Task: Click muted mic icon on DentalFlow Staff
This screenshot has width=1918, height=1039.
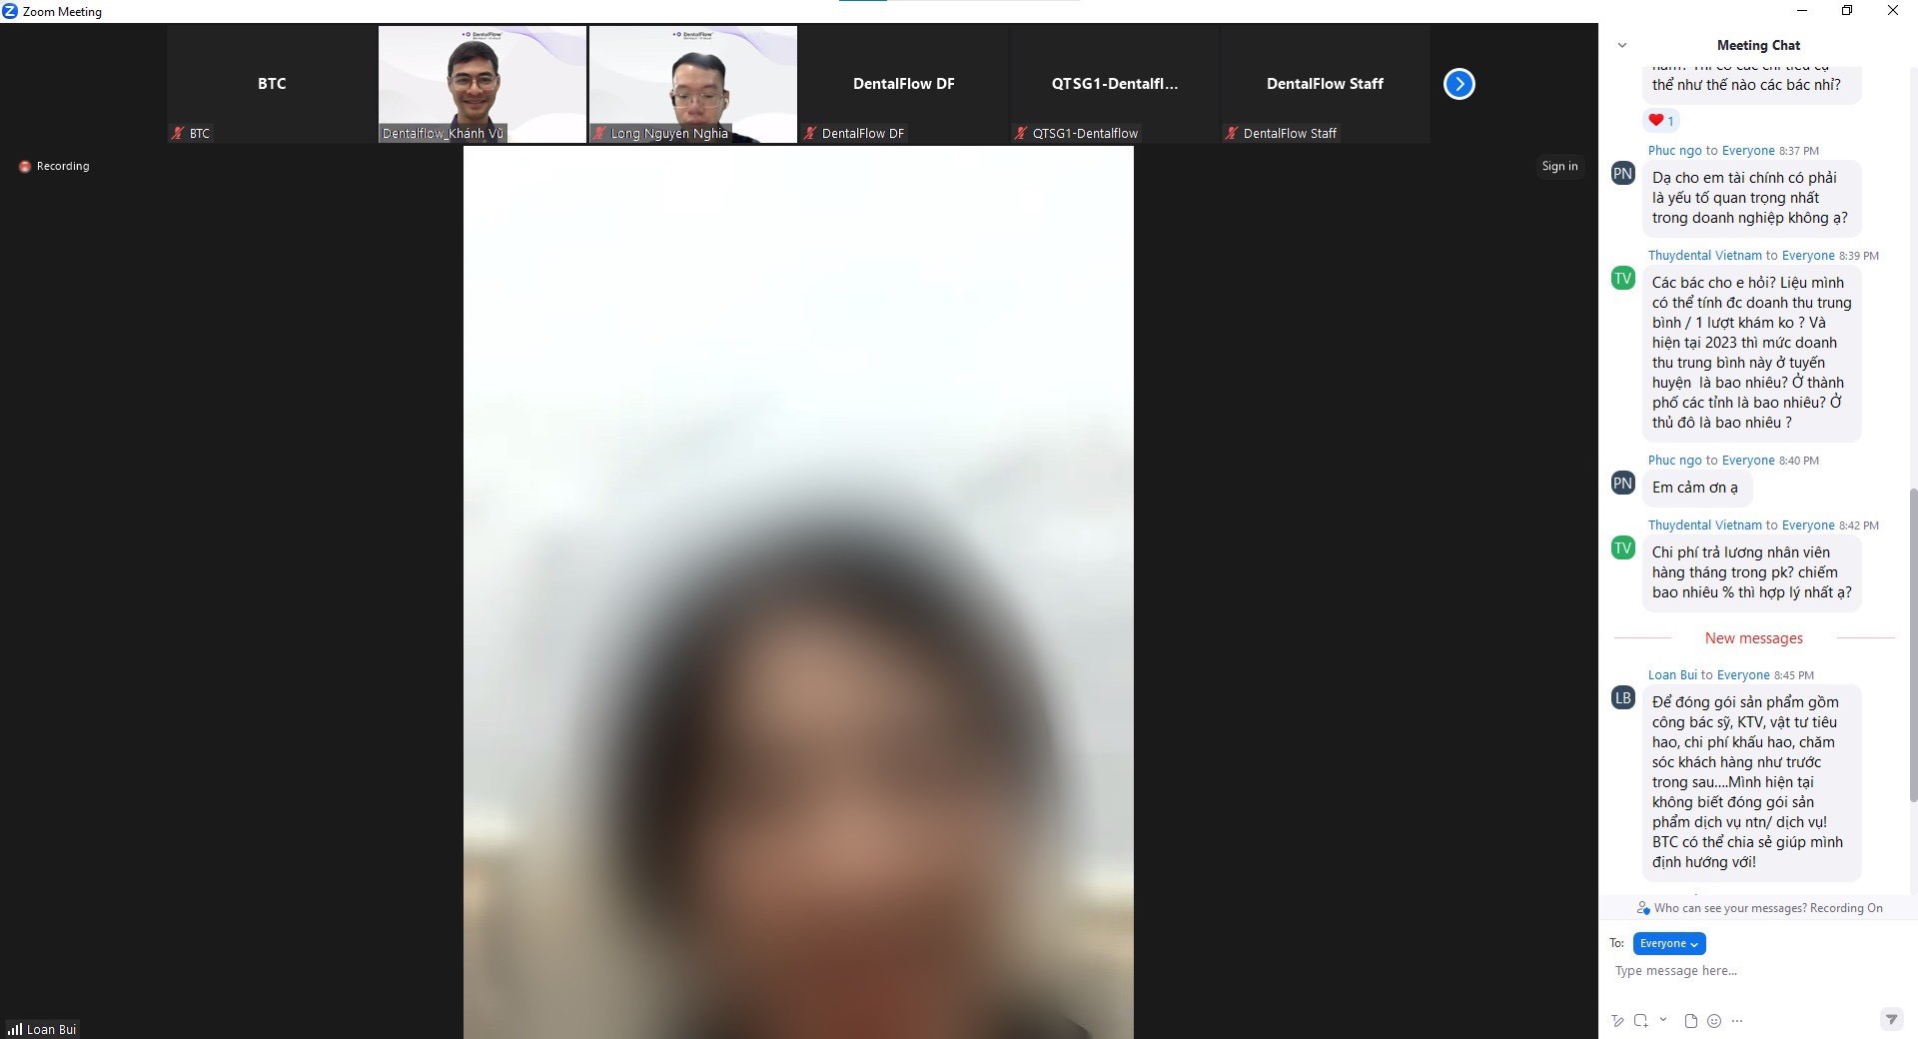Action: point(1232,133)
